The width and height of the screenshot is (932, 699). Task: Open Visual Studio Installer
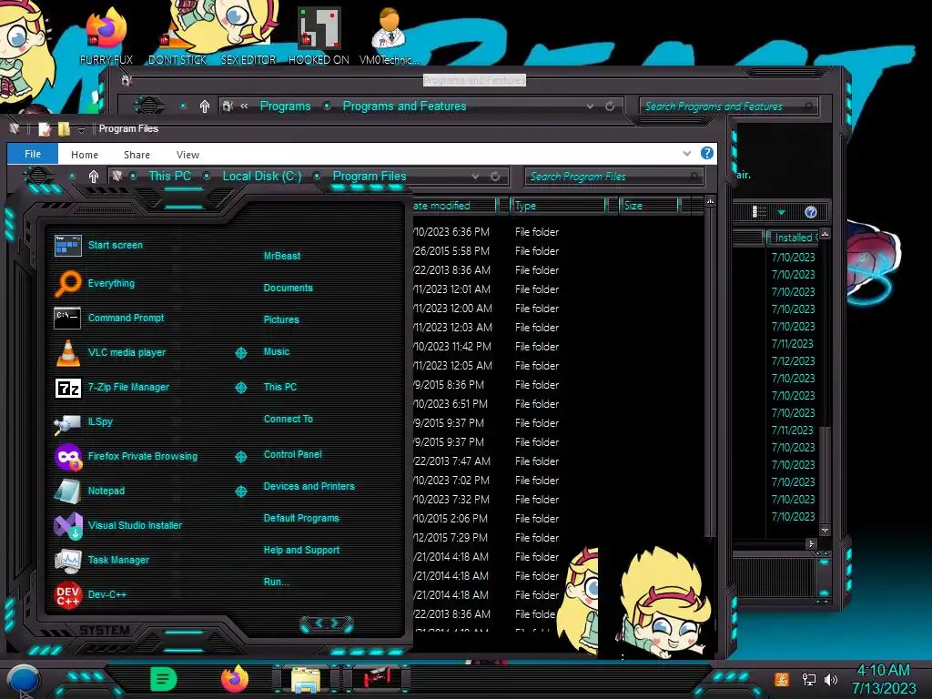tap(117, 525)
